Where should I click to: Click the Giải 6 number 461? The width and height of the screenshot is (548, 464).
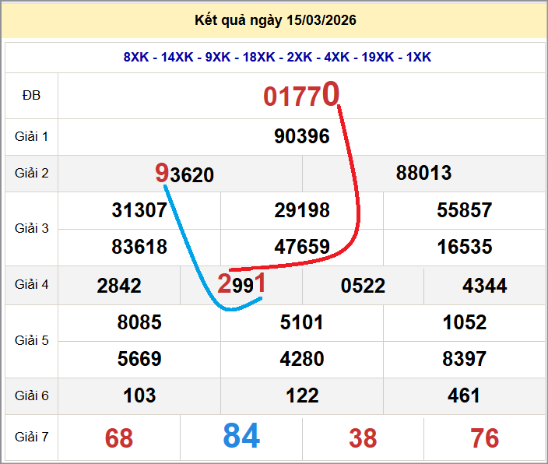point(464,396)
